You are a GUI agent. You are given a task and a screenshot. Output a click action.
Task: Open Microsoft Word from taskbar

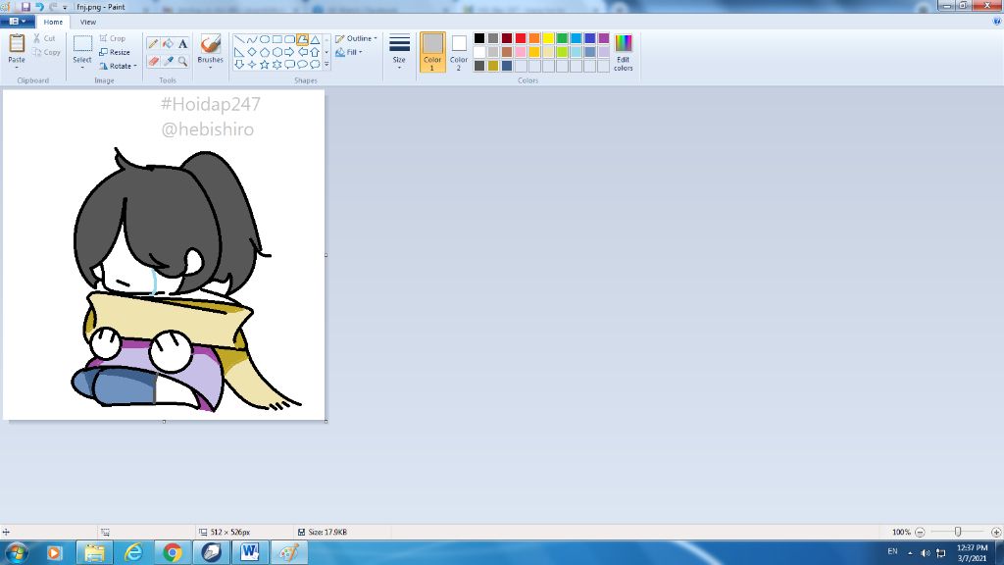click(250, 552)
